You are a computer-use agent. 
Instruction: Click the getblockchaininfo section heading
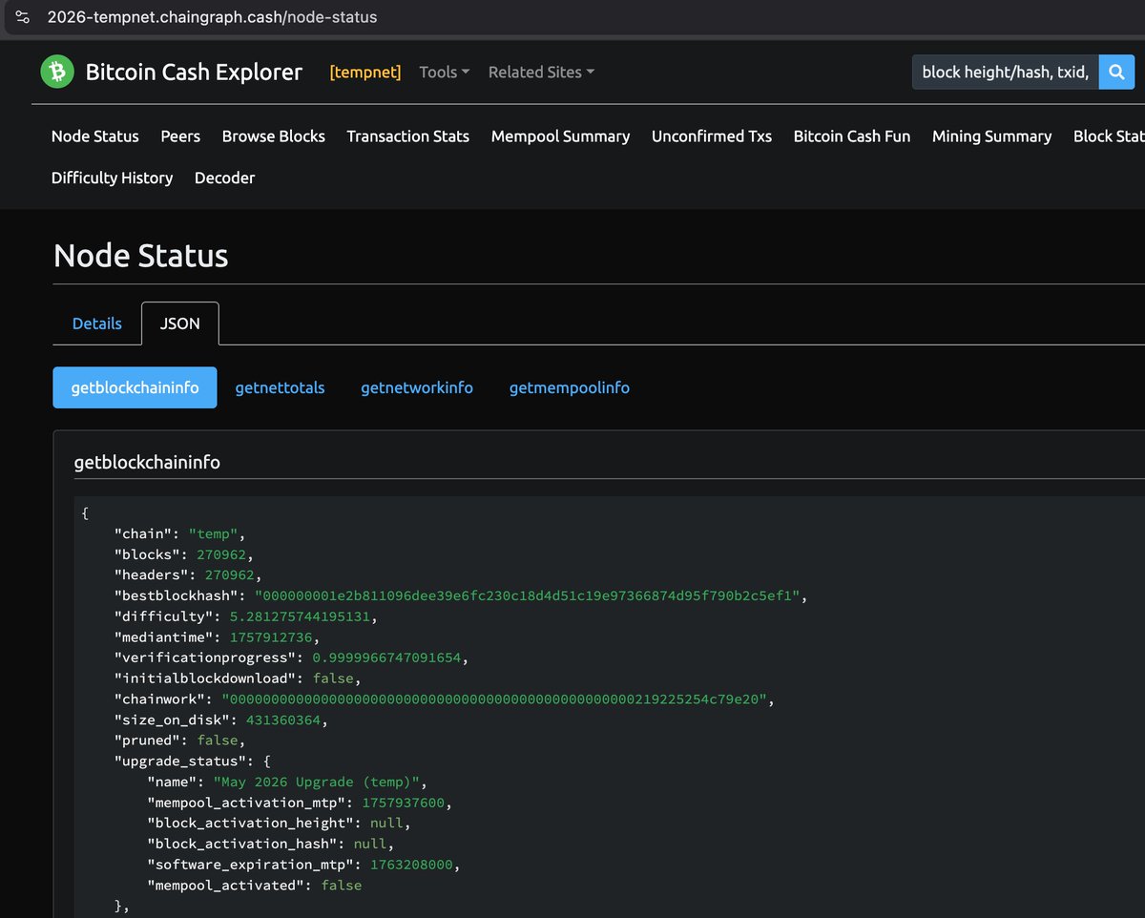coord(147,462)
